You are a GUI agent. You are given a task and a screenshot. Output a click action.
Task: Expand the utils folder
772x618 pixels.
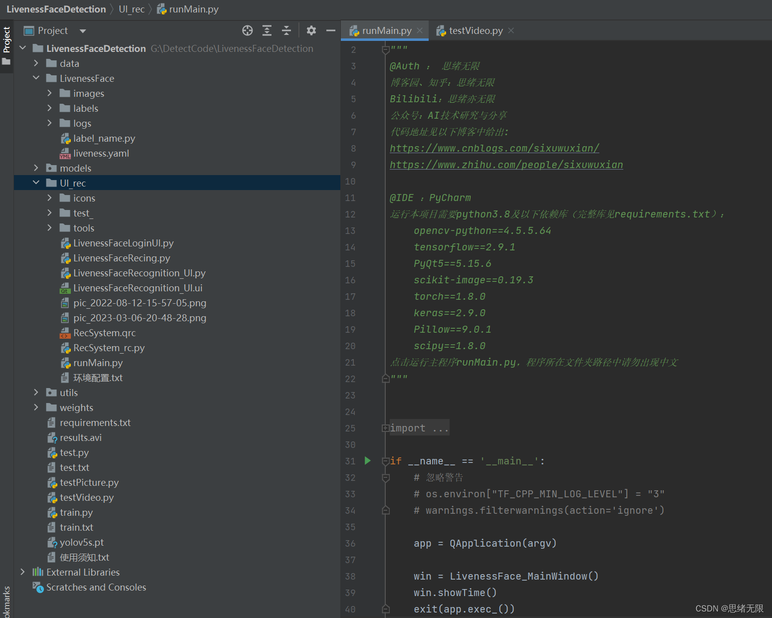click(36, 392)
